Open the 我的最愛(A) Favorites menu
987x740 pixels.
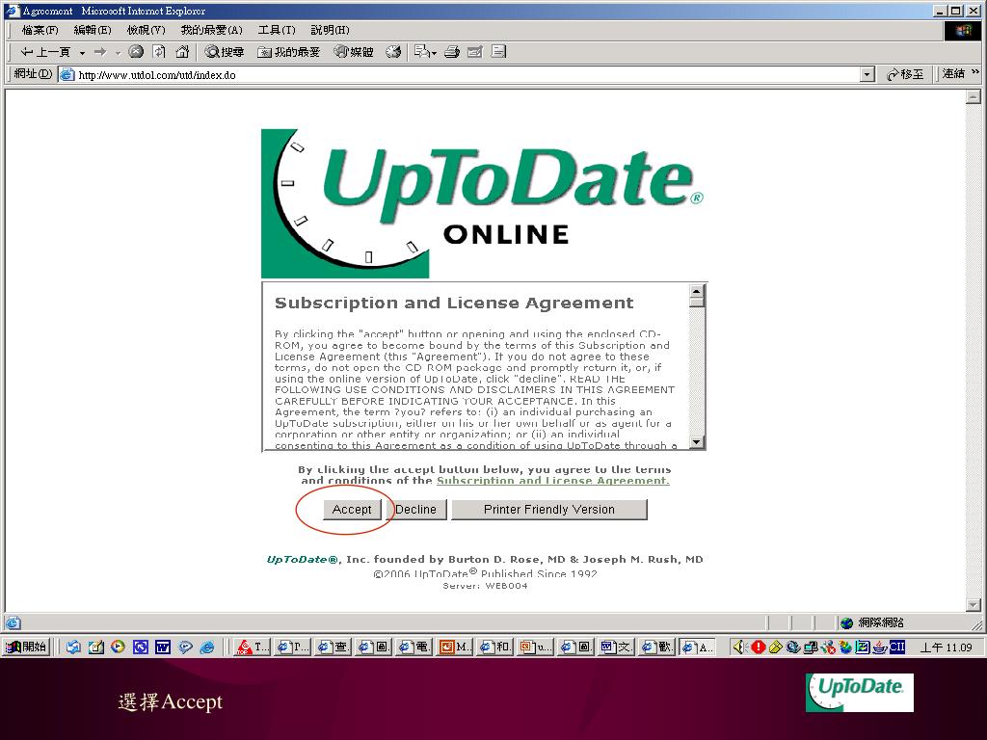click(x=211, y=30)
